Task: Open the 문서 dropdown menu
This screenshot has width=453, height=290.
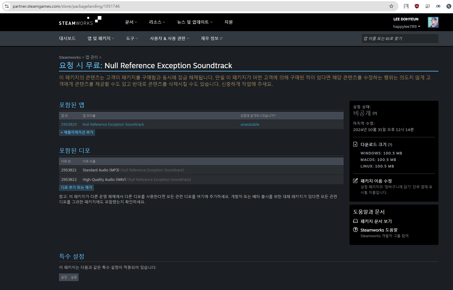Action: (x=131, y=22)
